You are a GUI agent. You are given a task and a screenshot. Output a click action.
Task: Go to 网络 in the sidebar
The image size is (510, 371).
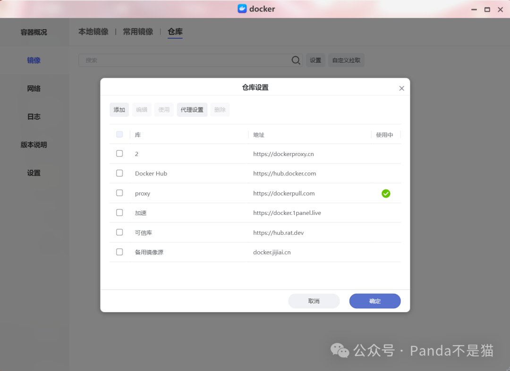point(34,89)
